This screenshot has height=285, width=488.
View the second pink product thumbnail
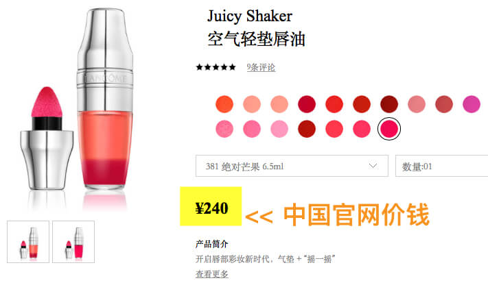73,242
